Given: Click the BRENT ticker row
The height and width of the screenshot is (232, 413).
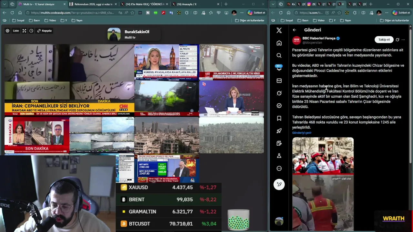Looking at the screenshot, I should (x=169, y=199).
